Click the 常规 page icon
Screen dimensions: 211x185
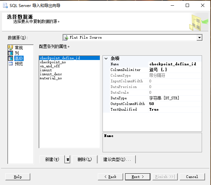(x=11, y=48)
